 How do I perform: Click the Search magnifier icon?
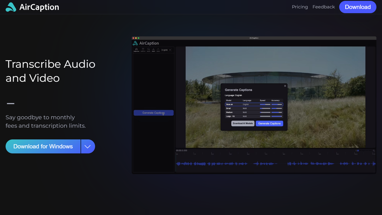(148, 50)
